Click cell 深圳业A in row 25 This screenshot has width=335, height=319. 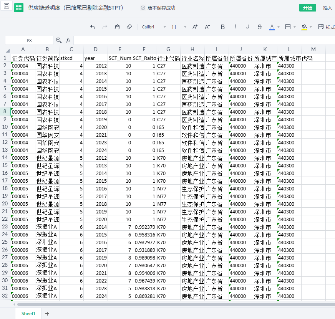tap(47, 242)
